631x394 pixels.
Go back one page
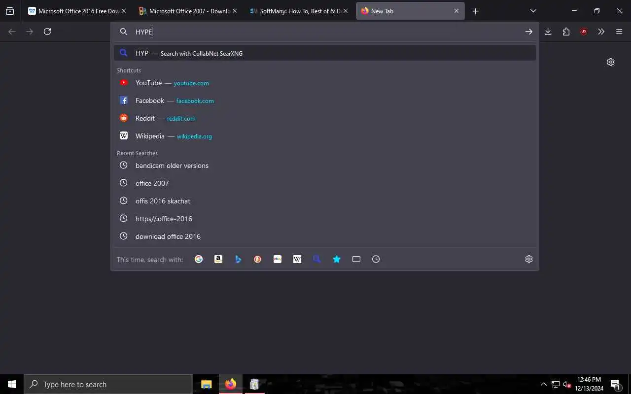(x=12, y=32)
